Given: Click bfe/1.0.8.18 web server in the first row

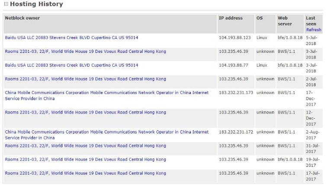Looking at the screenshot, I should tap(290, 38).
